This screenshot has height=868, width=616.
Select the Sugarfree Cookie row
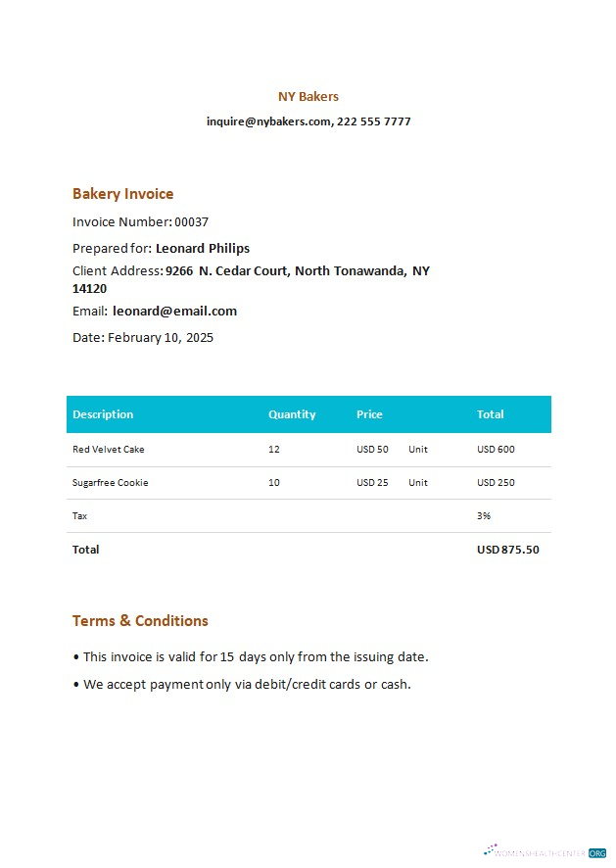308,483
